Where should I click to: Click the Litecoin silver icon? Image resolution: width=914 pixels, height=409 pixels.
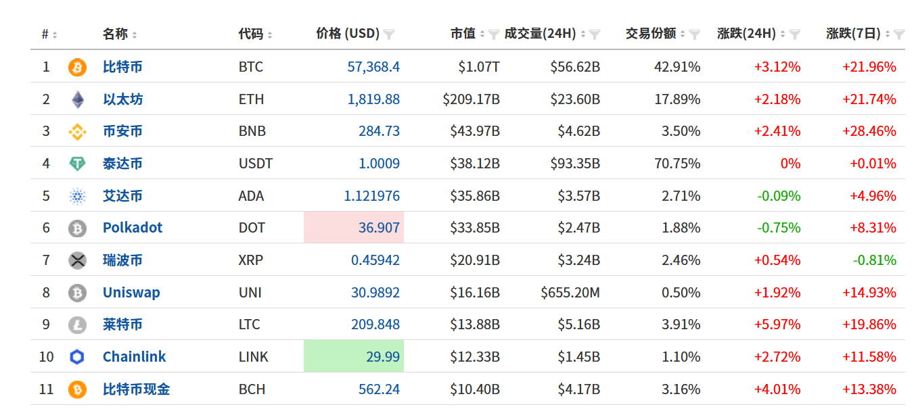pyautogui.click(x=77, y=324)
